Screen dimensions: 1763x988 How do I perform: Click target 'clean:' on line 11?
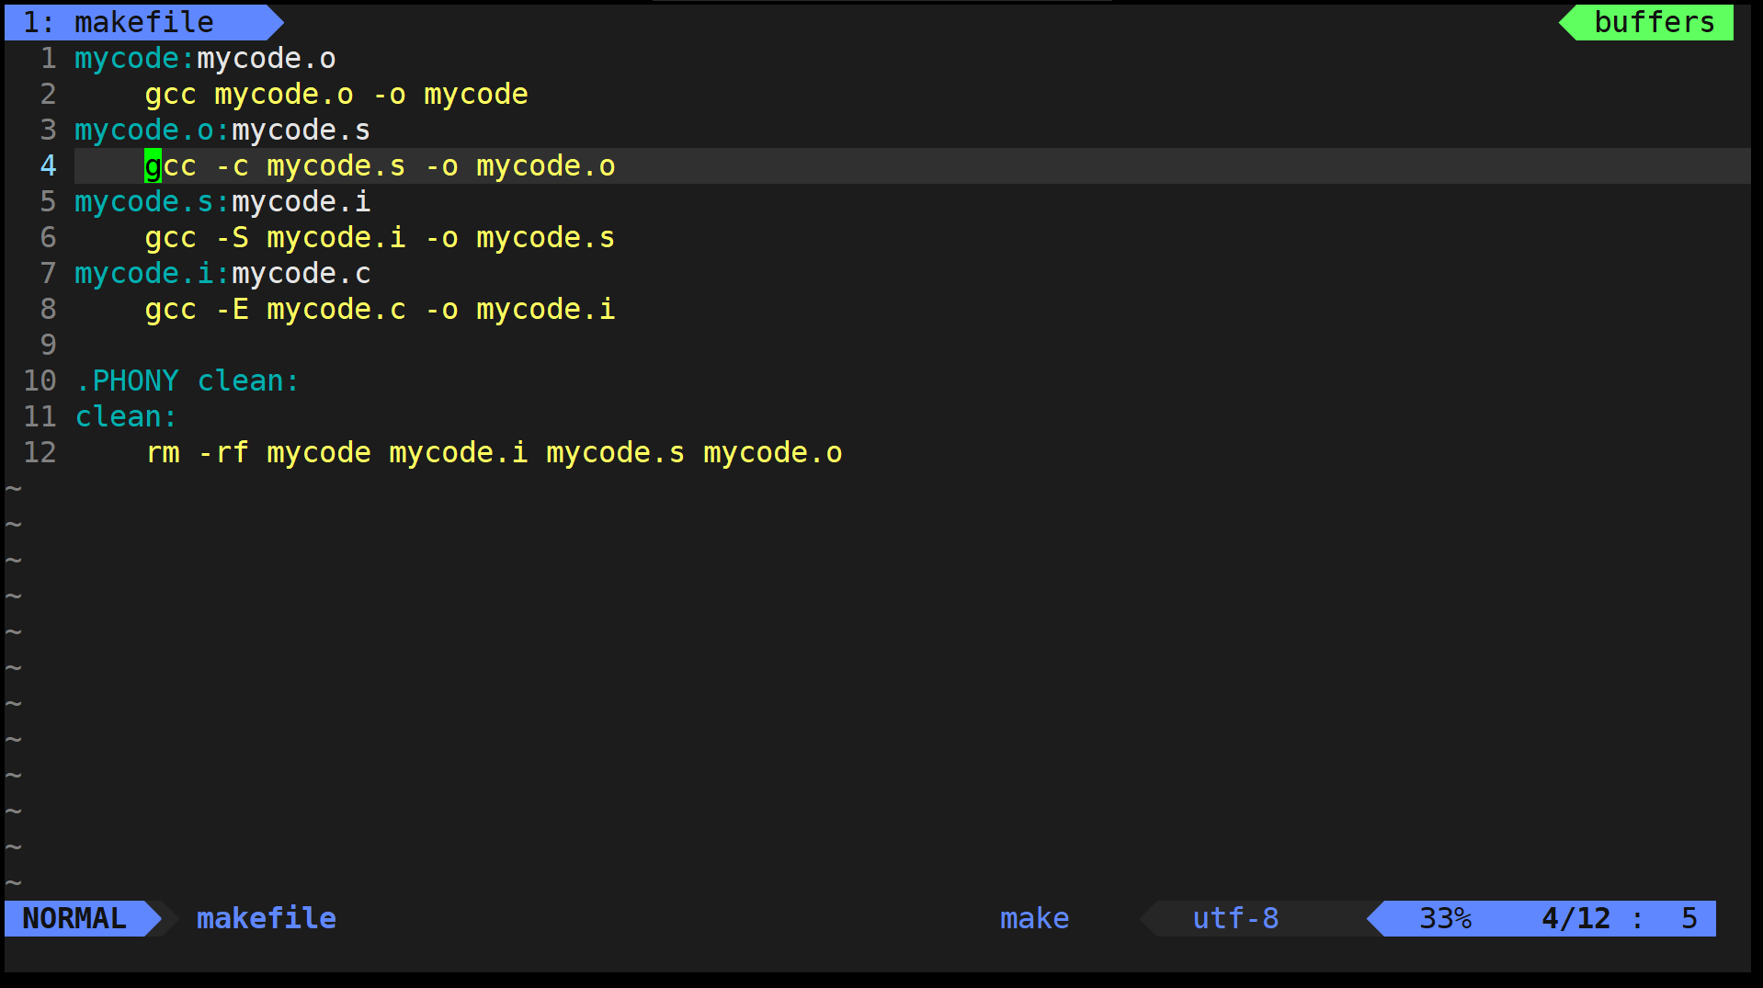pyautogui.click(x=127, y=416)
